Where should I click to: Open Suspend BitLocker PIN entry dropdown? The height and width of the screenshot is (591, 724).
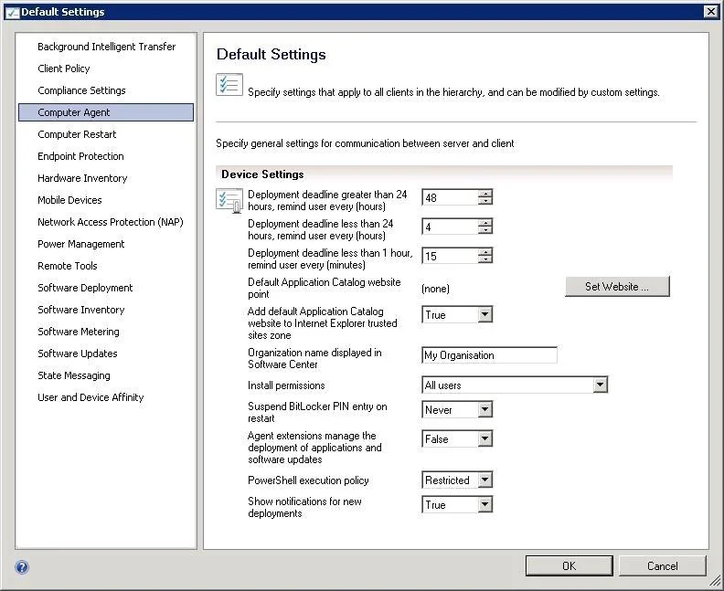click(484, 410)
